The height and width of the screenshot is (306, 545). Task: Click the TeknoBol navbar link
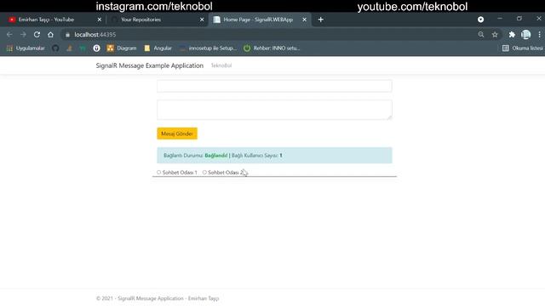click(x=221, y=65)
